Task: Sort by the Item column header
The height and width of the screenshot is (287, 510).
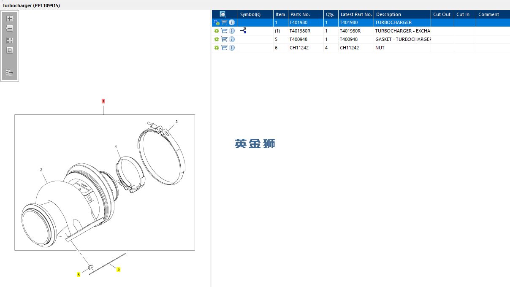Action: (x=280, y=14)
